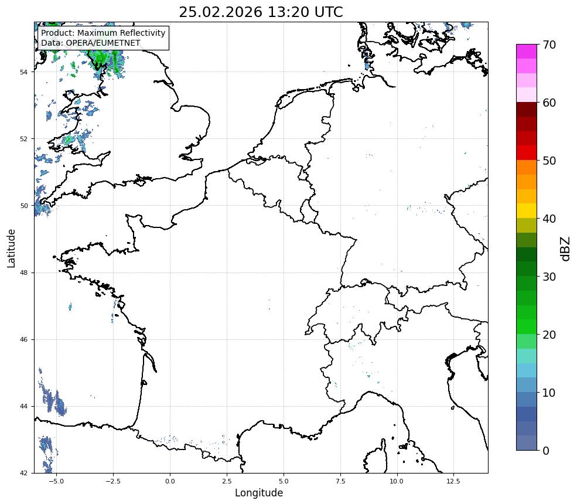Viewport: 577px width, 504px height.
Task: Click latitude tick label 42
Action: pos(23,473)
